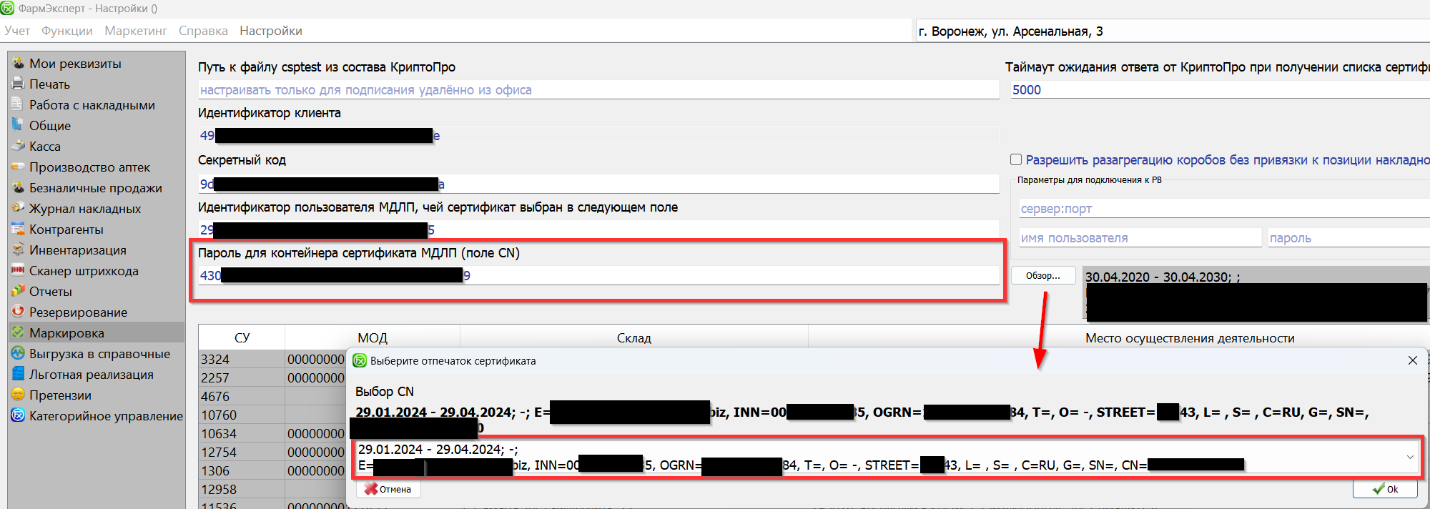Select the Резервирование icon
The height and width of the screenshot is (509, 1430).
(x=18, y=312)
